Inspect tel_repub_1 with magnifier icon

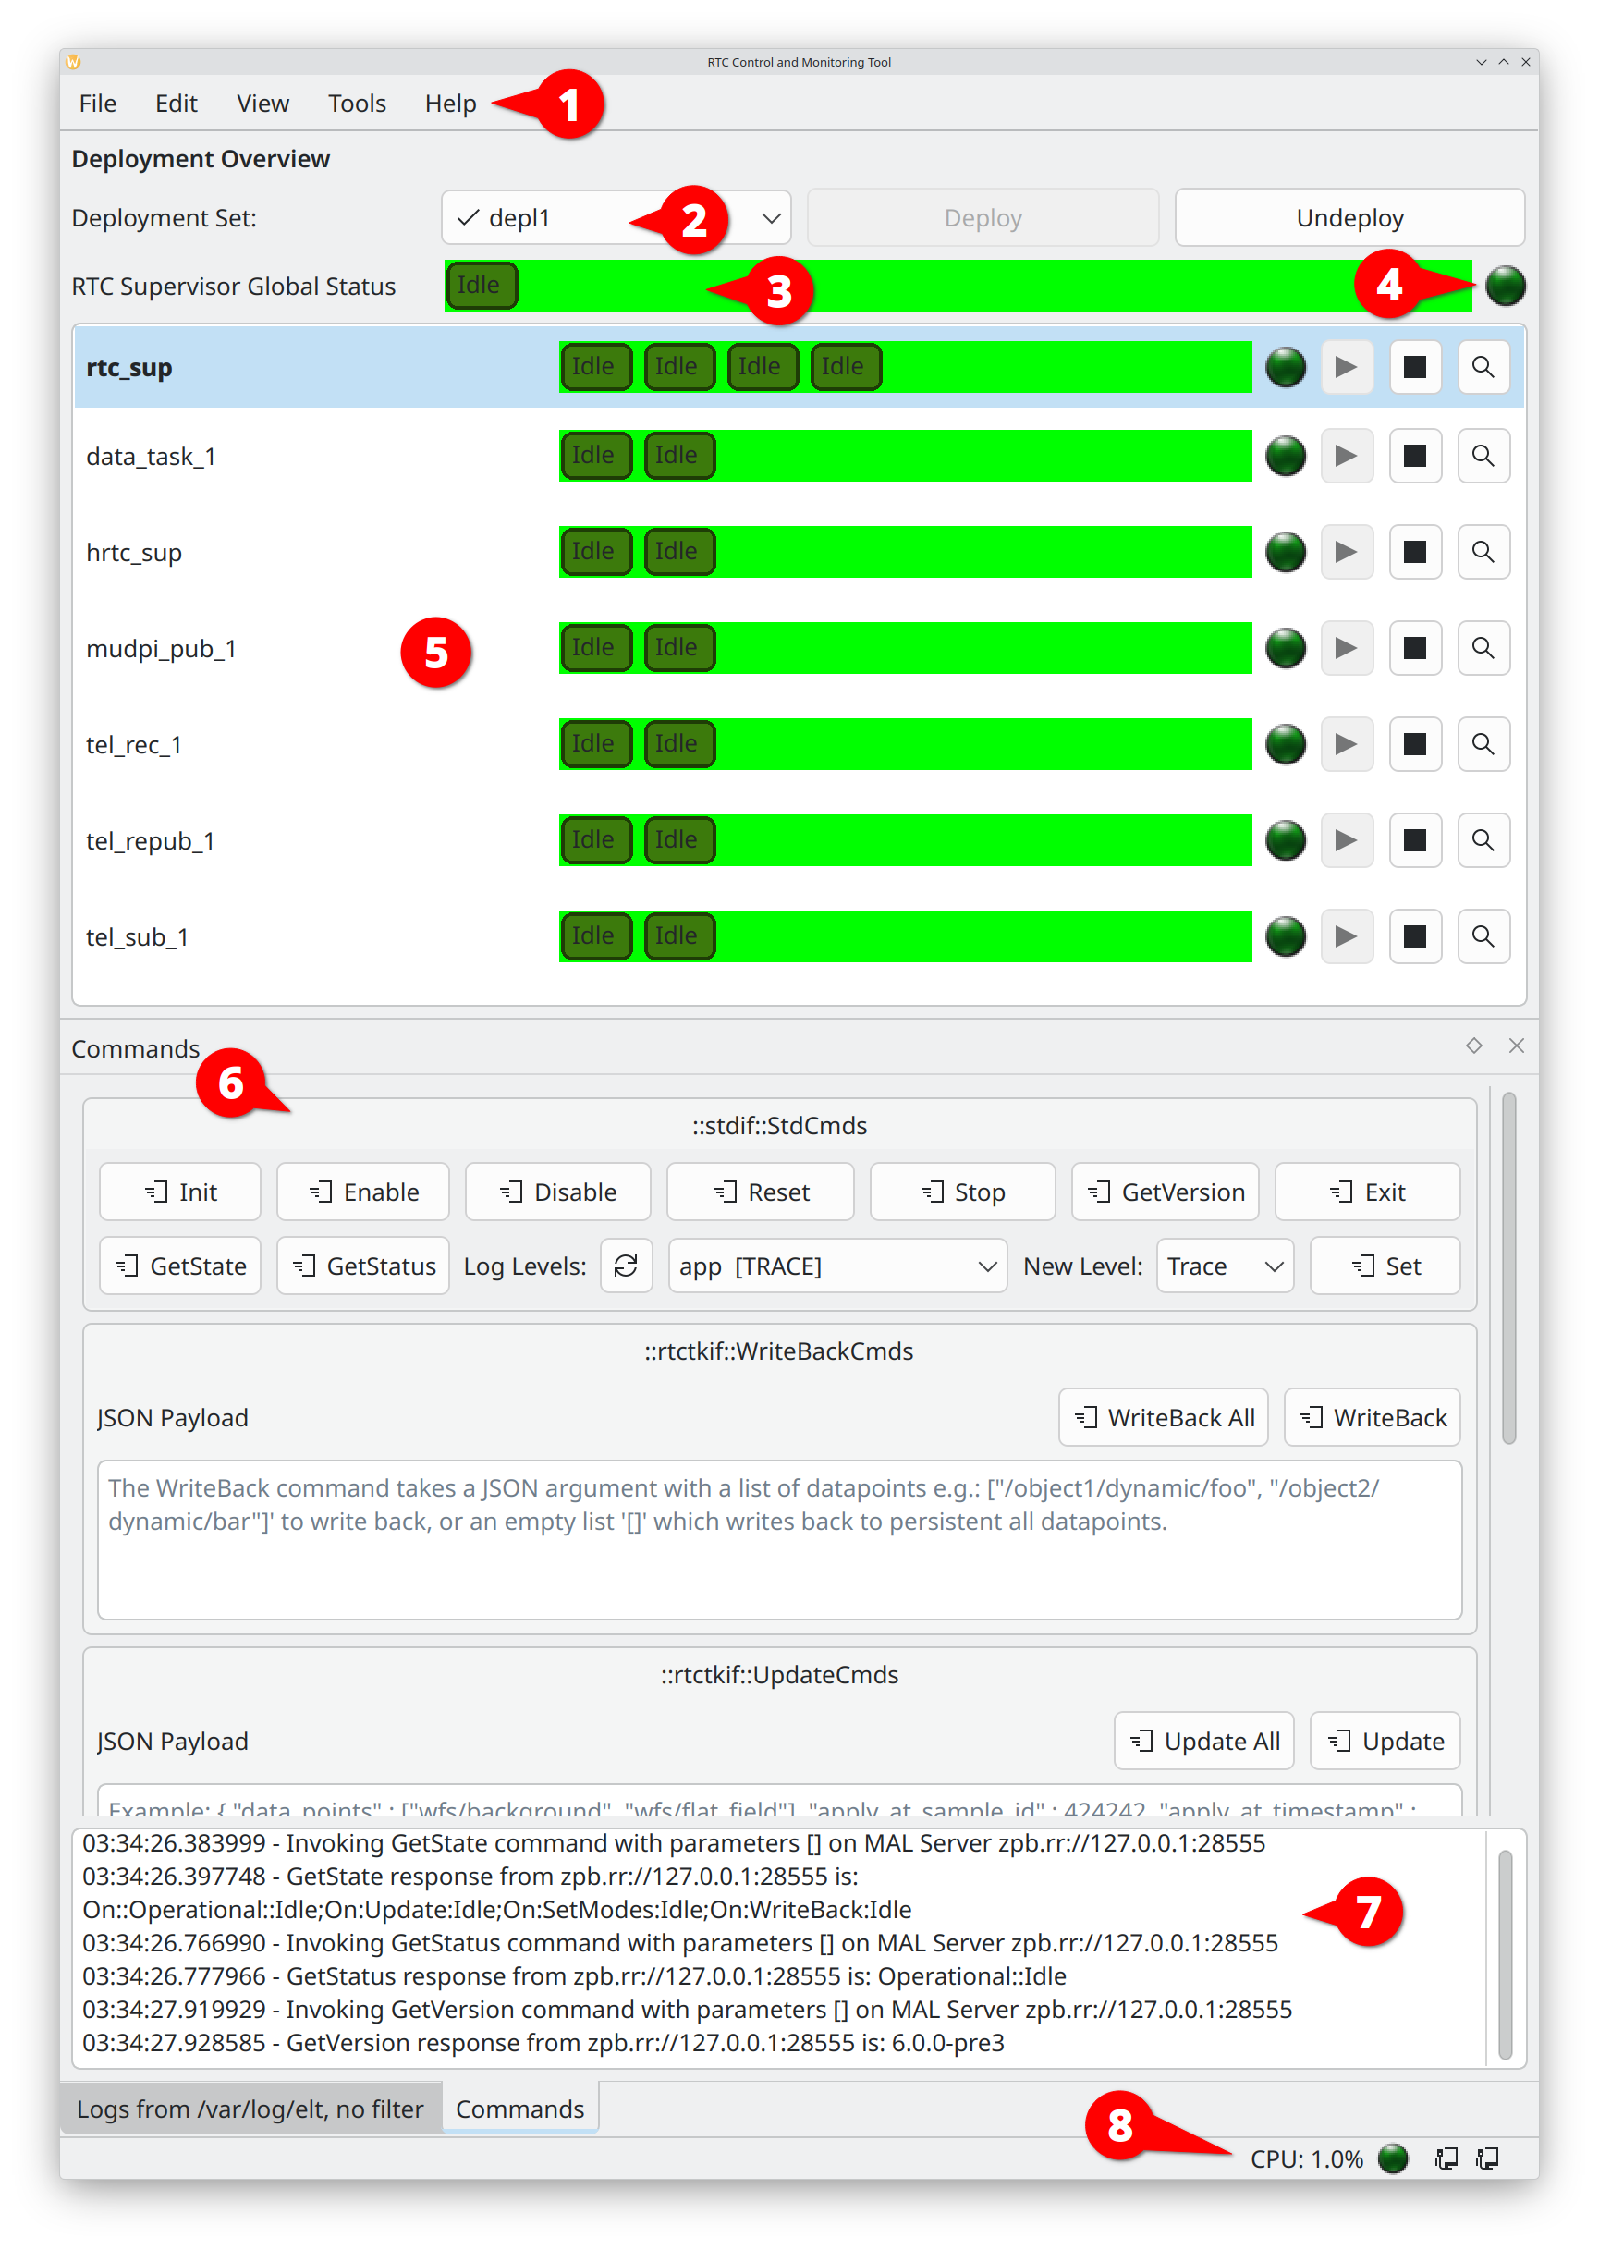click(x=1483, y=841)
